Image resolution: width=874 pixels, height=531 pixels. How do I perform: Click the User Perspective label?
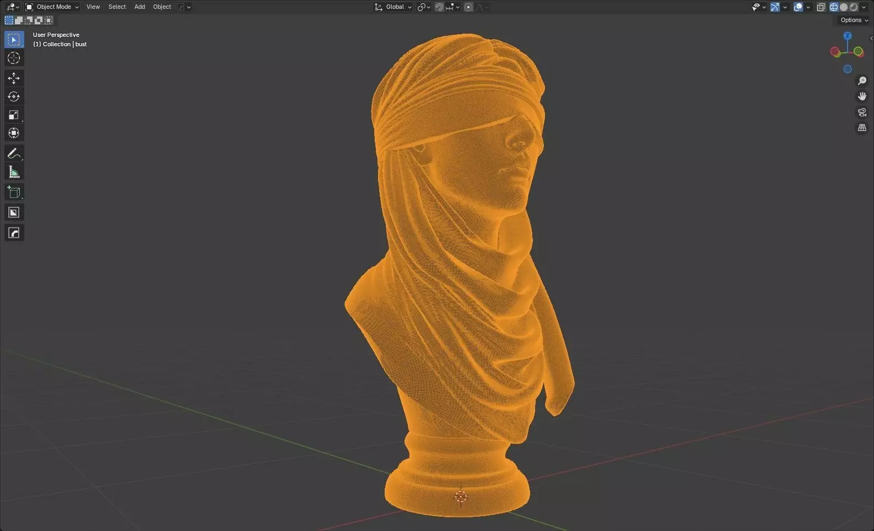56,35
